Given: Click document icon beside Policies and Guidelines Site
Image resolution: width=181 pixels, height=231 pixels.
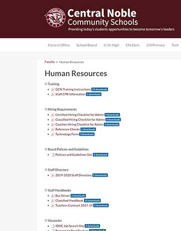Looking at the screenshot, I should [x=53, y=155].
